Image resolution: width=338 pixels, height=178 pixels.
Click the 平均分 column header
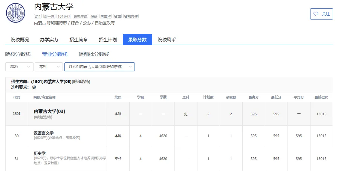299,97
